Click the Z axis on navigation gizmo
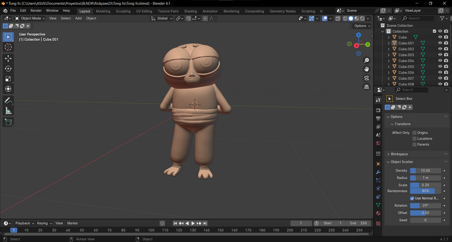This screenshot has height=242, width=452. pyautogui.click(x=359, y=35)
